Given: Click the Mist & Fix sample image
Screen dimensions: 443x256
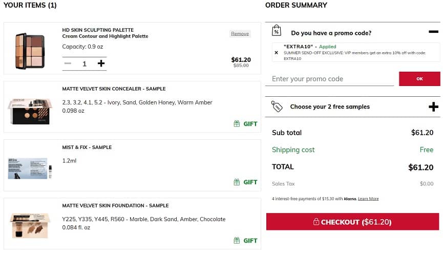Looking at the screenshot, I should pyautogui.click(x=30, y=168).
